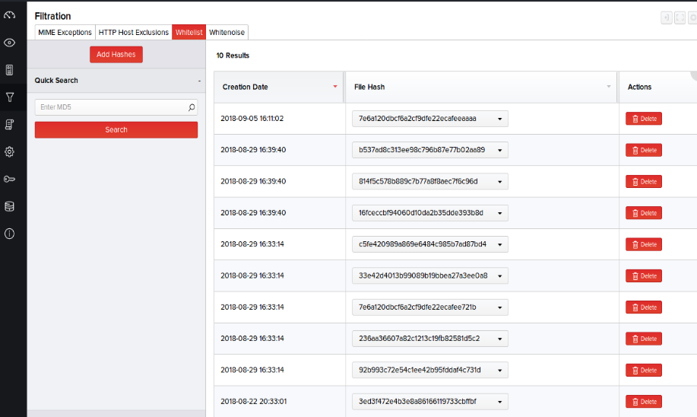Image resolution: width=697 pixels, height=417 pixels.
Task: Click the key icon in sidebar
Action: [10, 180]
